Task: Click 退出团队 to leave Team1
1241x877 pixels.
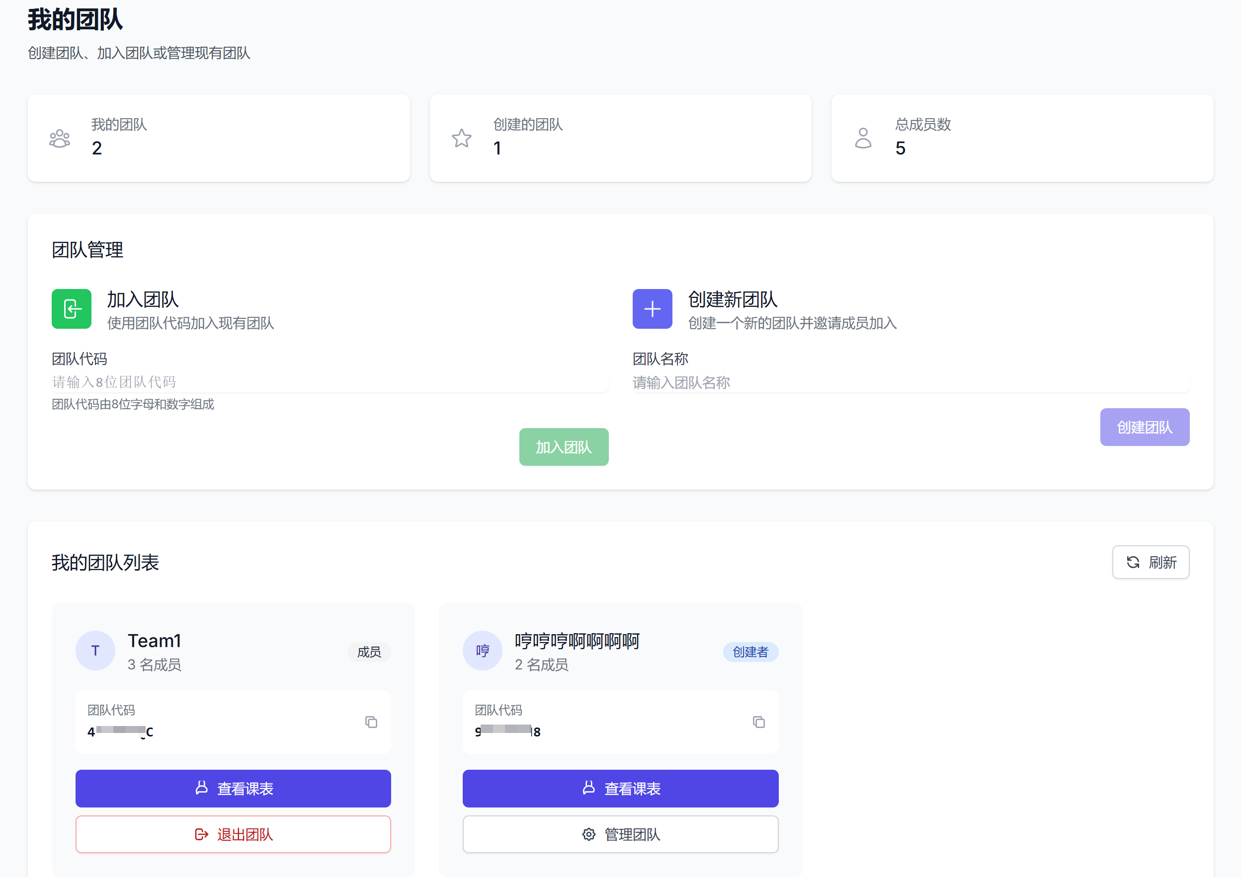Action: (x=233, y=834)
